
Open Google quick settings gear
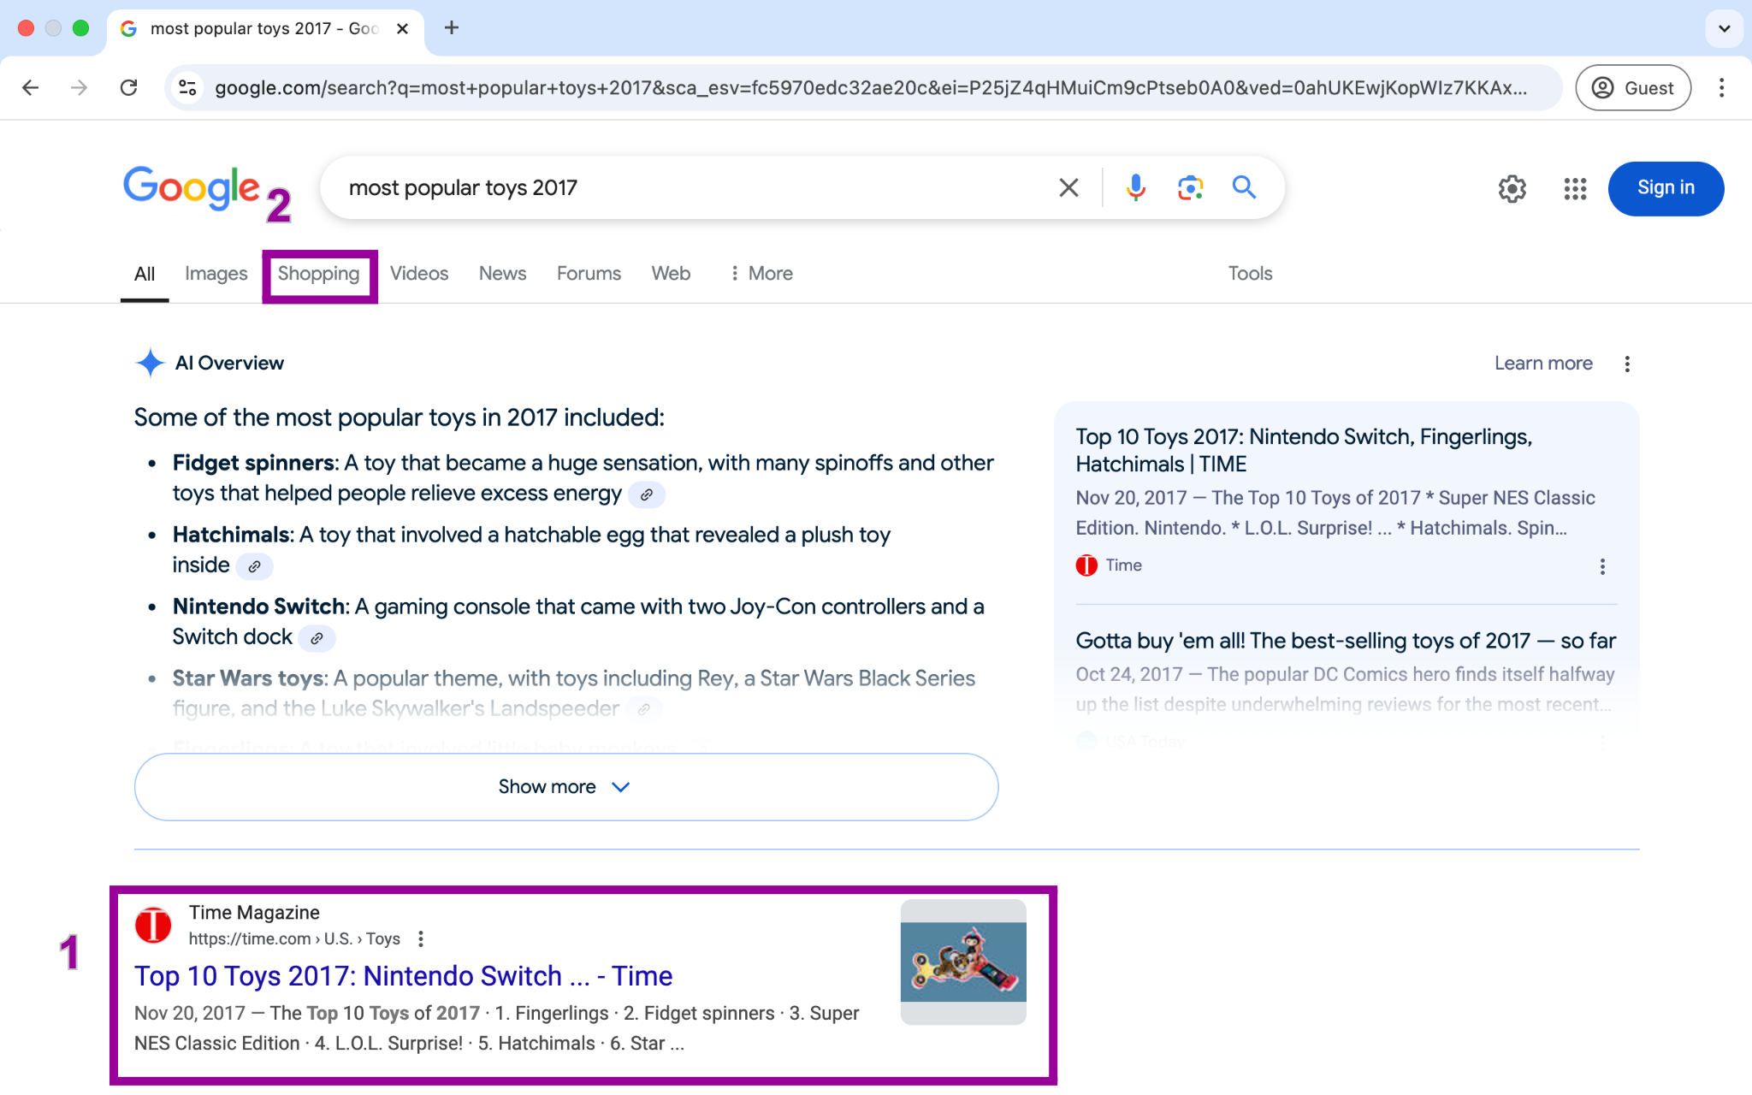coord(1512,188)
